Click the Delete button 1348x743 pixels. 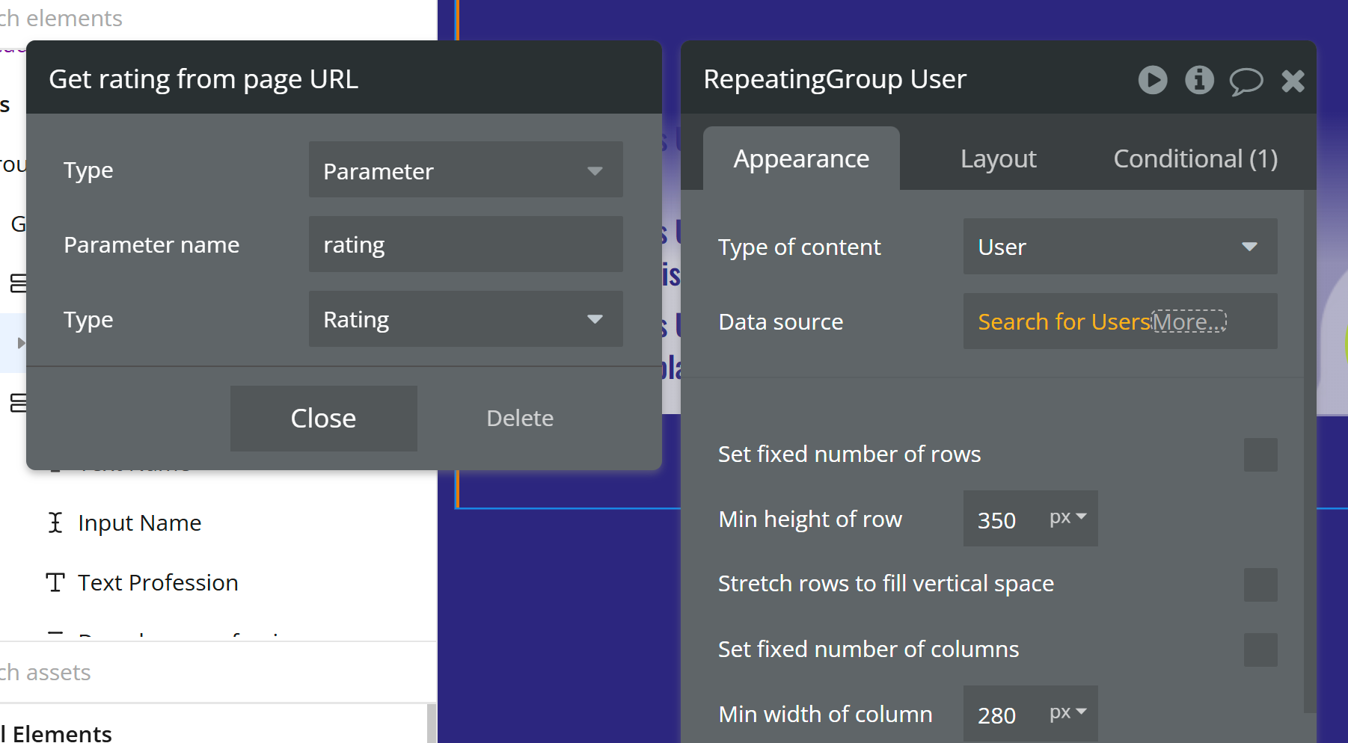coord(520,419)
